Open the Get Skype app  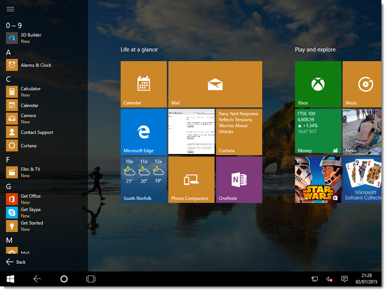pyautogui.click(x=30, y=213)
